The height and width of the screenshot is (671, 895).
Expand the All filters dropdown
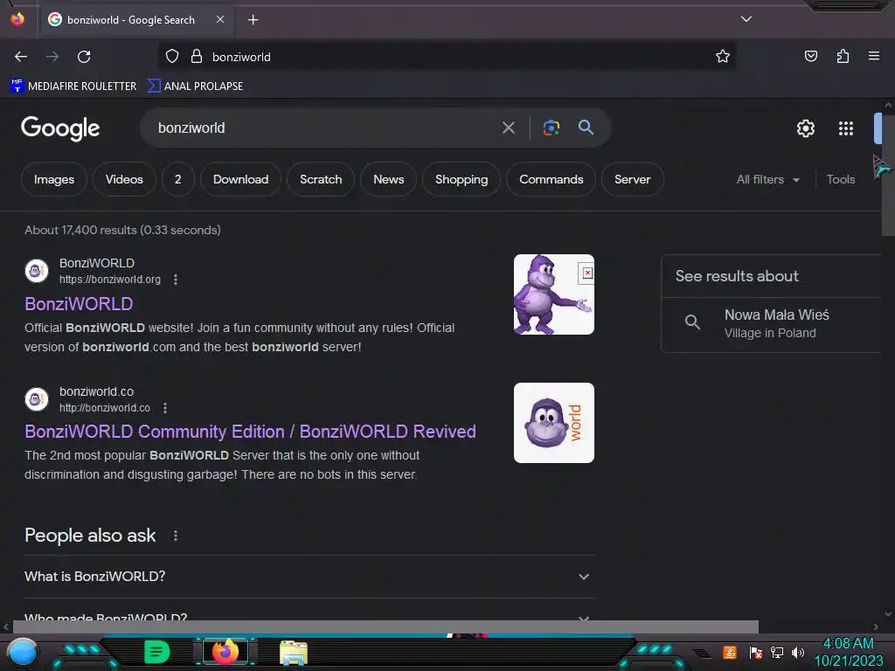tap(767, 179)
